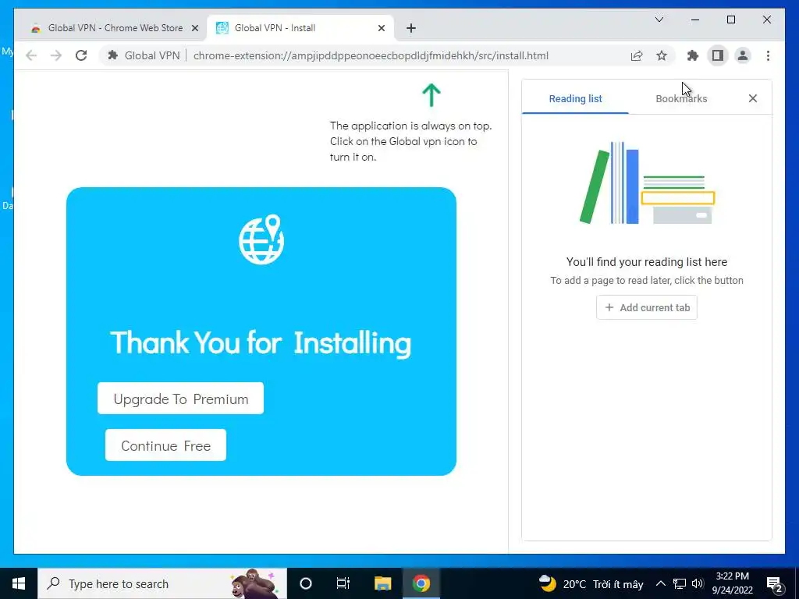
Task: Switch to Global VPN - Chrome Web Store tab
Action: click(108, 28)
